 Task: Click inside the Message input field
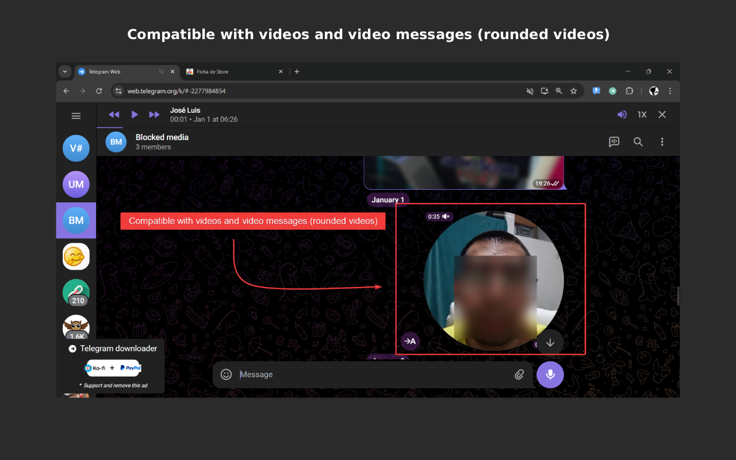345,374
